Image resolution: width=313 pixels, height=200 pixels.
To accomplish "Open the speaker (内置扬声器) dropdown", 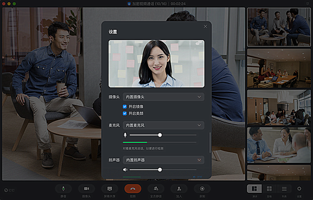I will pyautogui.click(x=163, y=160).
